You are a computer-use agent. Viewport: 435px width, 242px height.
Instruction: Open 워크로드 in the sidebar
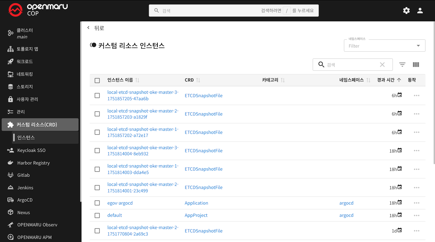point(25,62)
